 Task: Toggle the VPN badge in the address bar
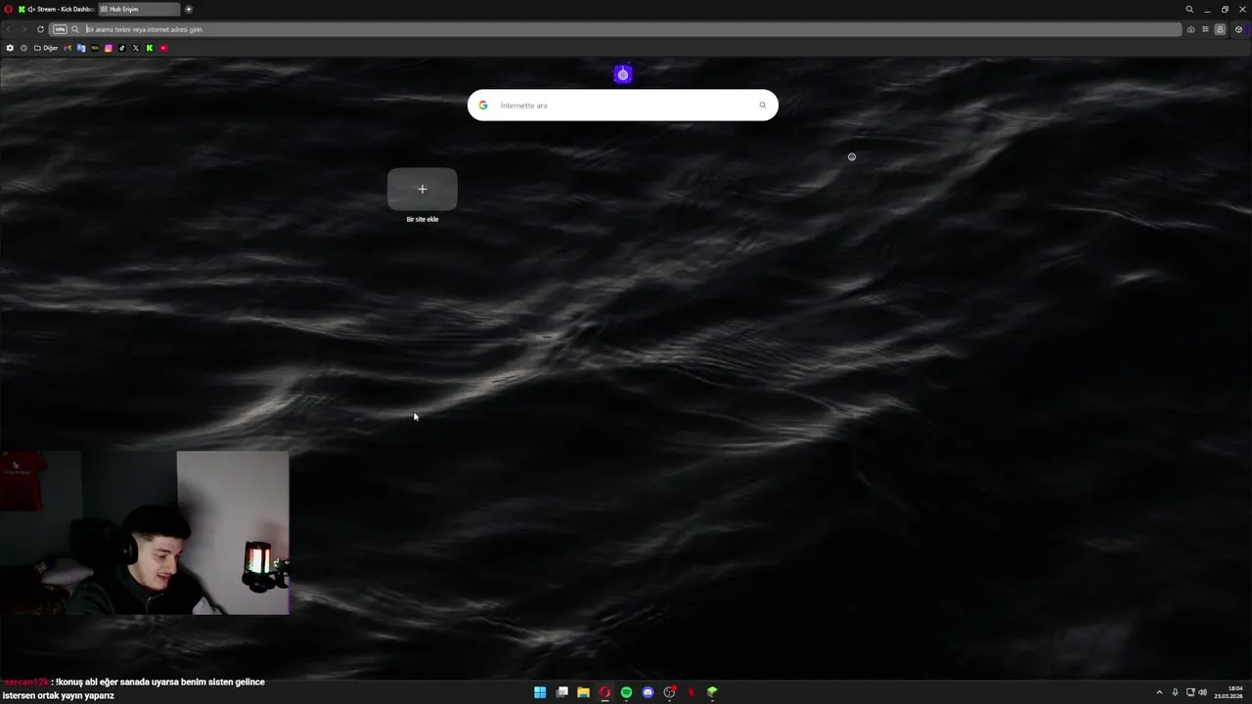click(60, 29)
